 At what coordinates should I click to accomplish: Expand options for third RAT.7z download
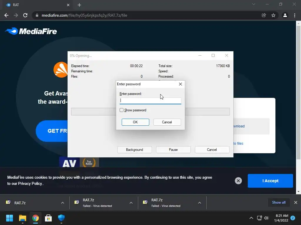point(200,203)
